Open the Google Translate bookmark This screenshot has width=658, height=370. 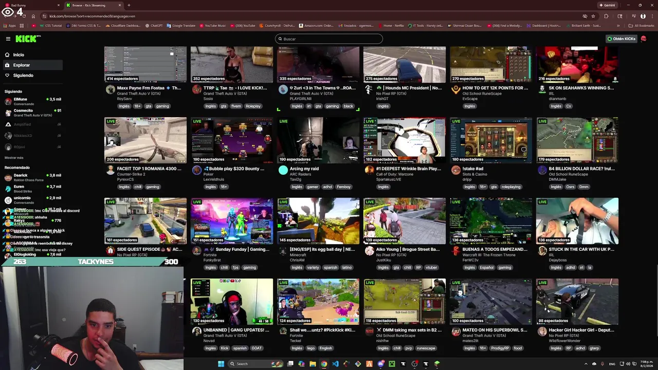click(181, 26)
